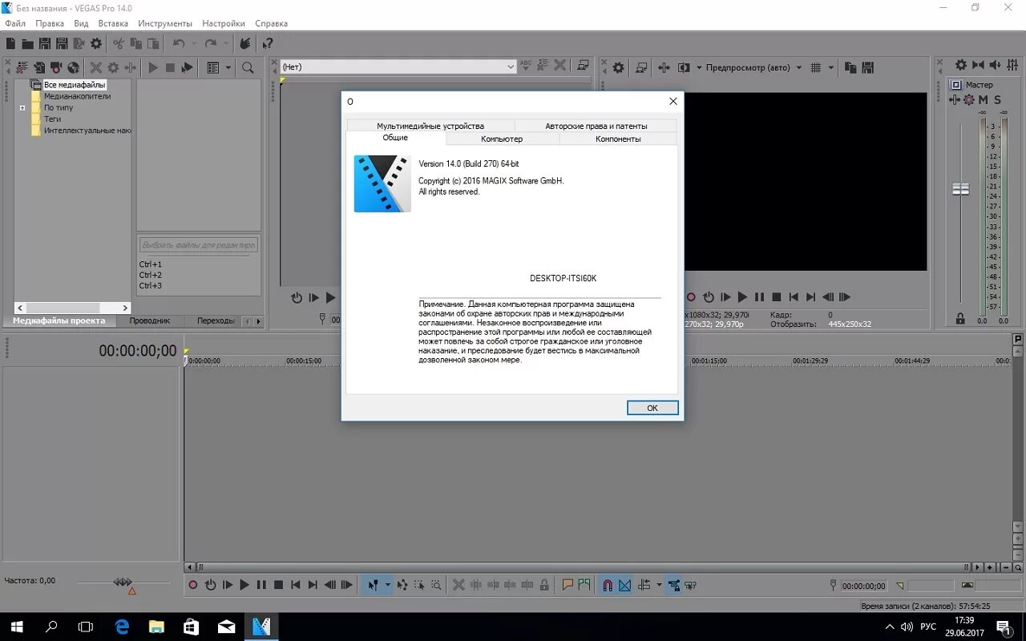Click the What's This help pointer icon
1026x641 pixels.
click(x=268, y=44)
